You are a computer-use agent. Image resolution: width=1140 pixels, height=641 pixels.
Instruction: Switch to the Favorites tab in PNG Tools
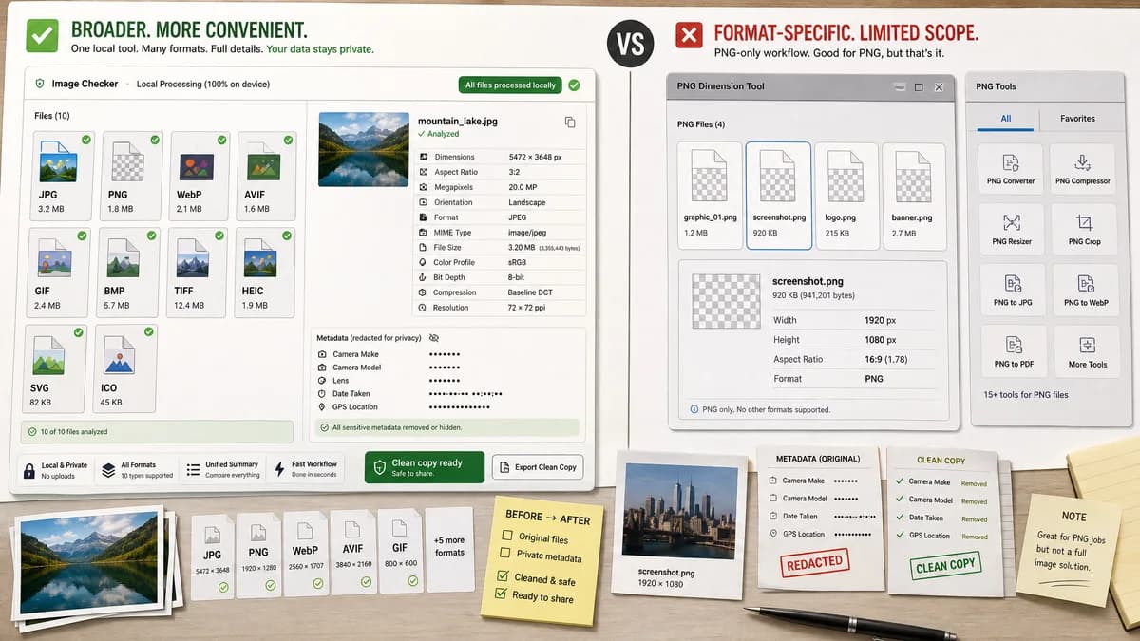(x=1078, y=119)
